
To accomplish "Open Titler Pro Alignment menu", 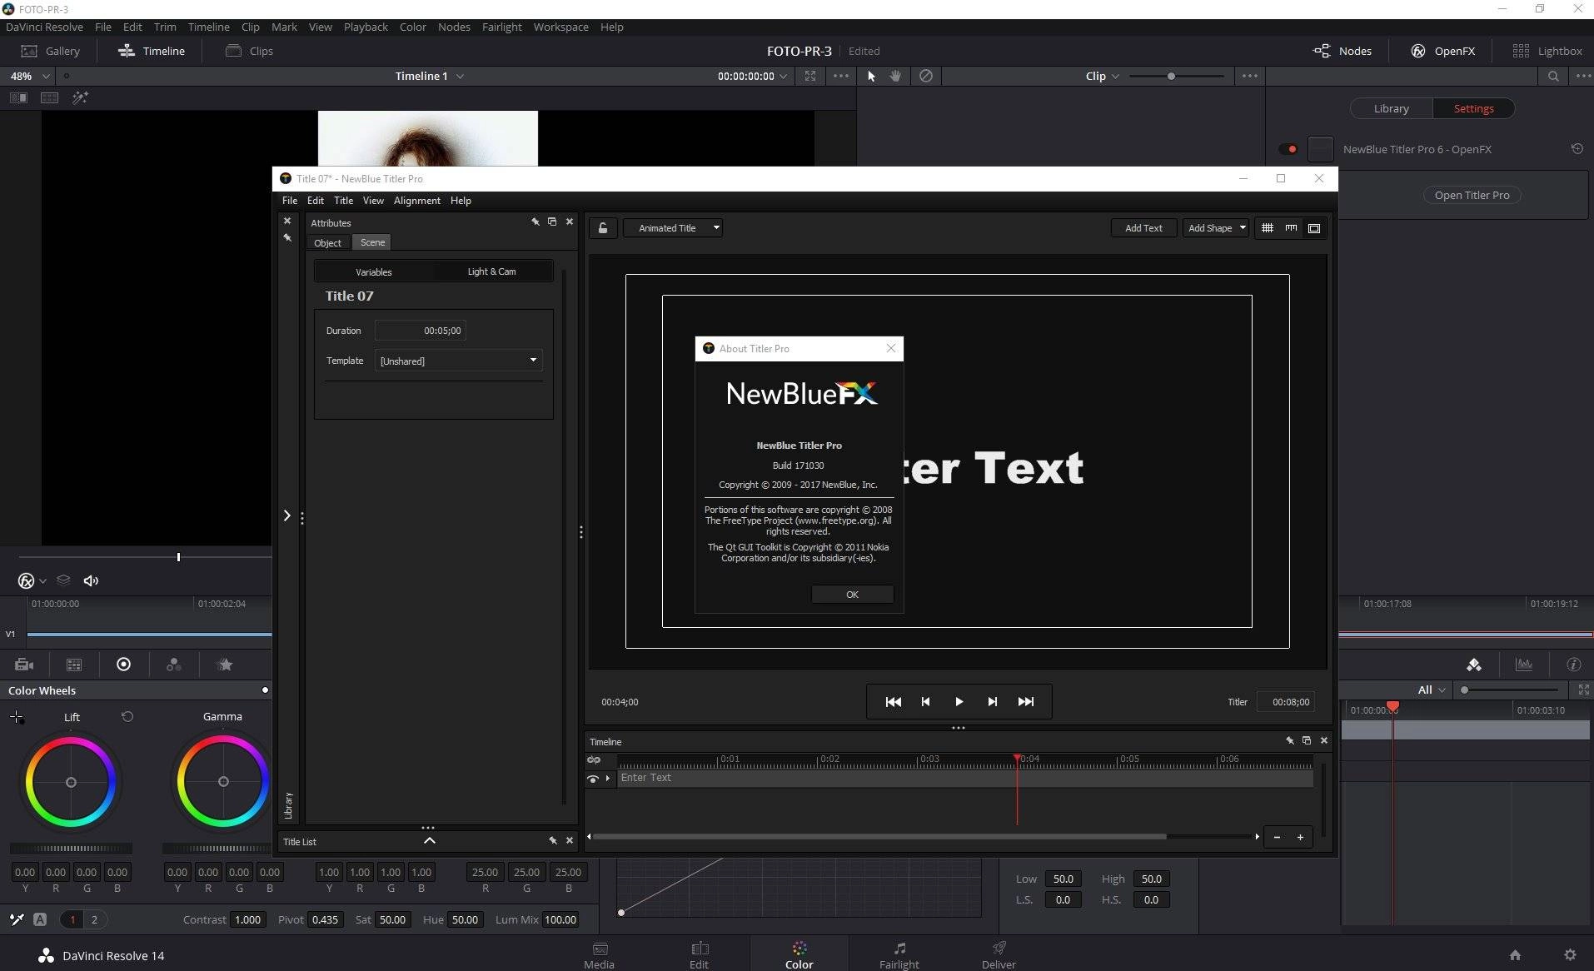I will [x=416, y=201].
